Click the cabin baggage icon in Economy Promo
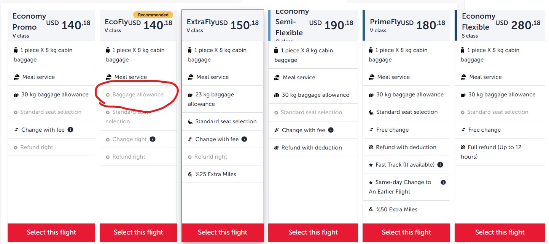The height and width of the screenshot is (244, 549). tap(16, 50)
